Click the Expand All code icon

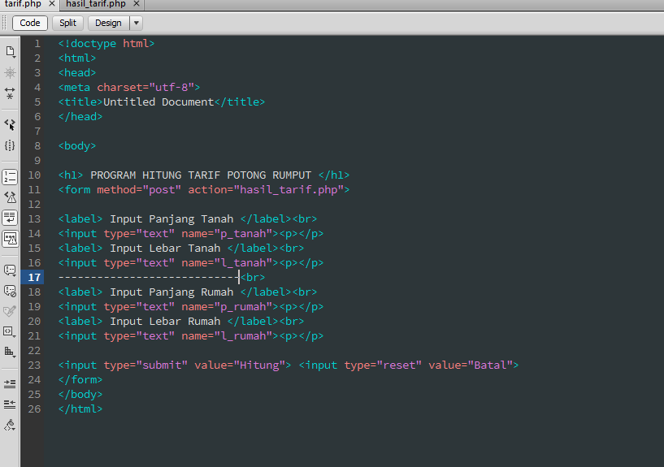tap(10, 93)
